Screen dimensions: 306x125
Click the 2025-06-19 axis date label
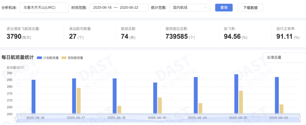[x=157, y=118]
